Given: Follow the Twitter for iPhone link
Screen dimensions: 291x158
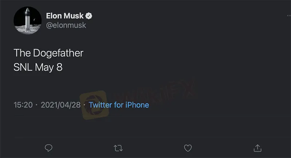Looking at the screenshot, I should pyautogui.click(x=119, y=105).
